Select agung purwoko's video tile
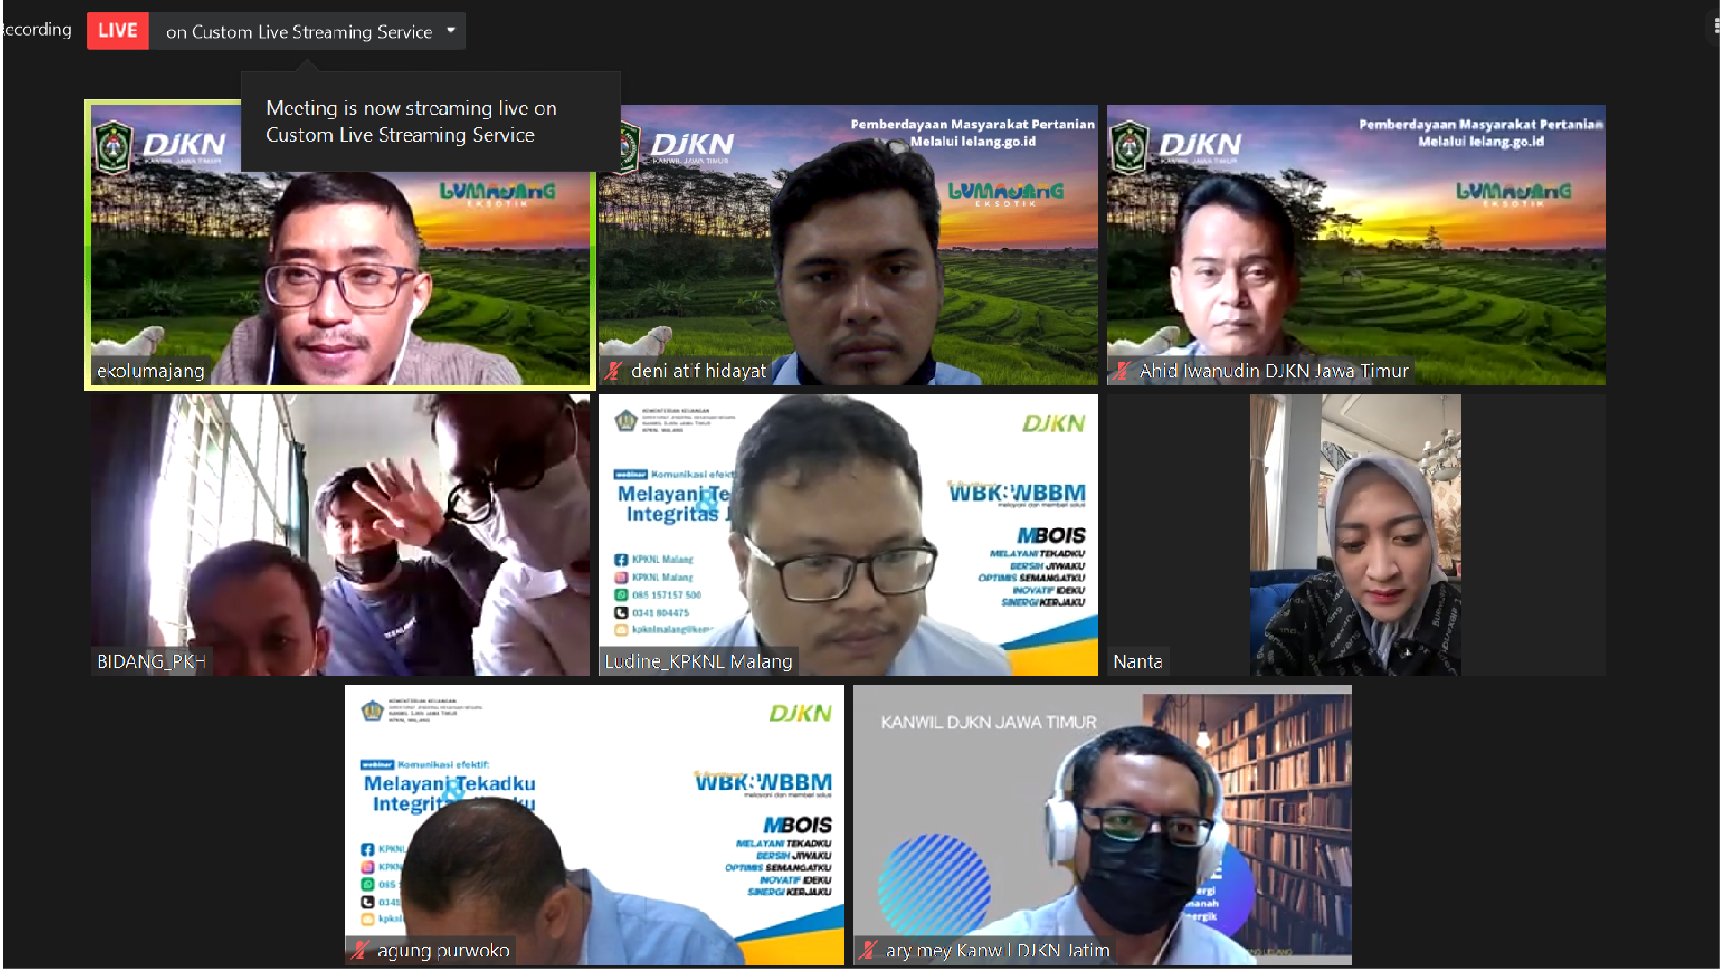This screenshot has width=1722, height=969. (x=594, y=824)
